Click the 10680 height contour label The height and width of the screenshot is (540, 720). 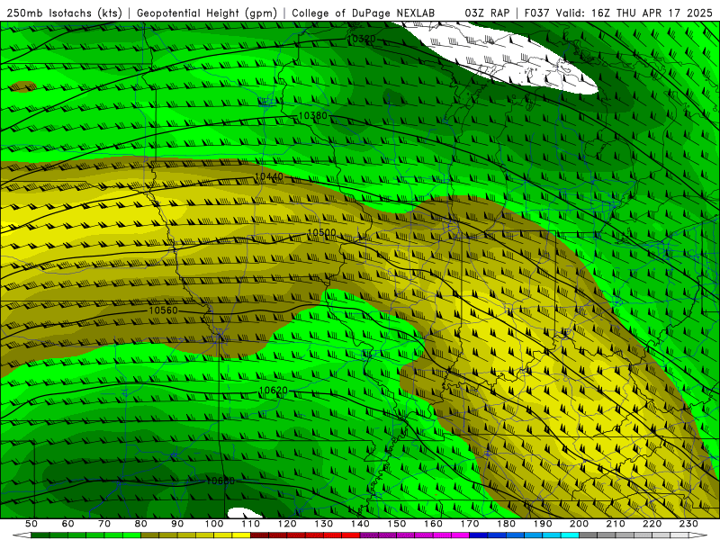pyautogui.click(x=220, y=481)
